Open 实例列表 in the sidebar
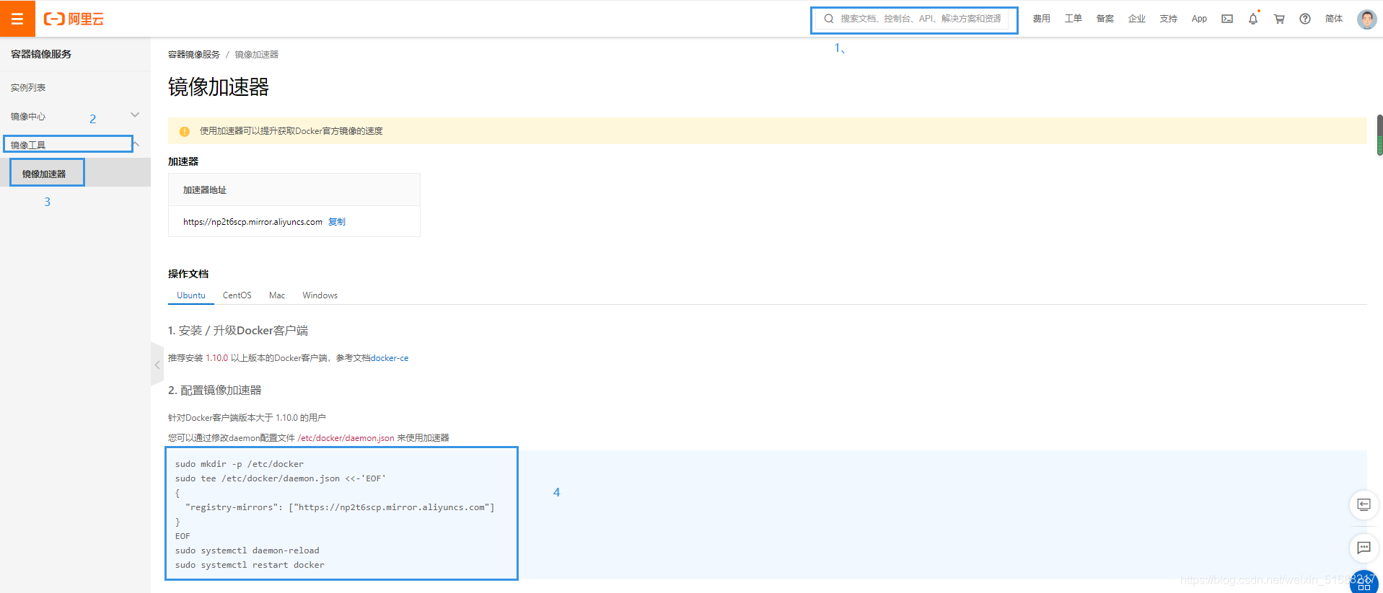 coord(28,87)
